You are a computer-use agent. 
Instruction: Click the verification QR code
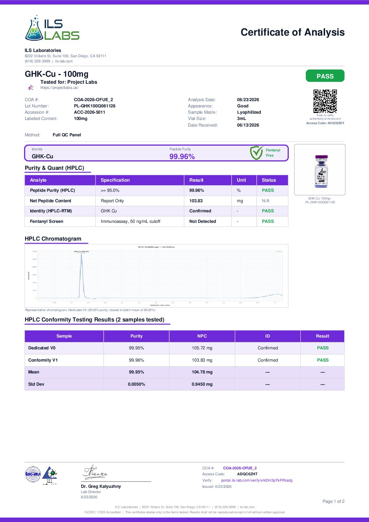tap(325, 101)
